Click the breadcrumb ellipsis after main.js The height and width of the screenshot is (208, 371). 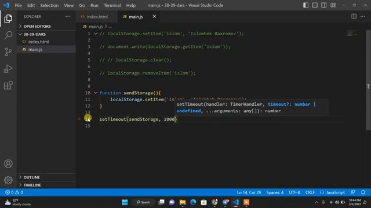(110, 27)
